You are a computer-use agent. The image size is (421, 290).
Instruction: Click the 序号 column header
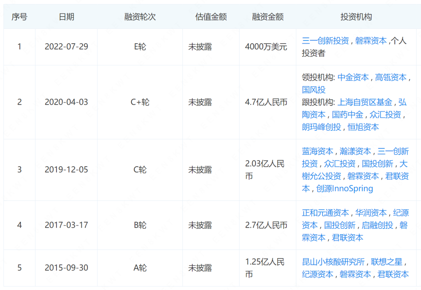pos(19,17)
